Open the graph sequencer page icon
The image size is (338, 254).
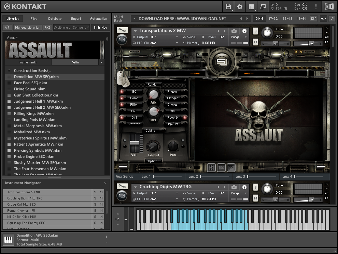click(x=231, y=168)
